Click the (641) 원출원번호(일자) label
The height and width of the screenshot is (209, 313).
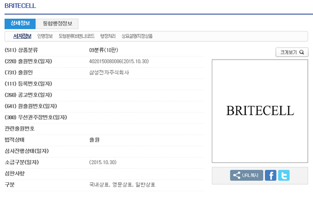31,106
